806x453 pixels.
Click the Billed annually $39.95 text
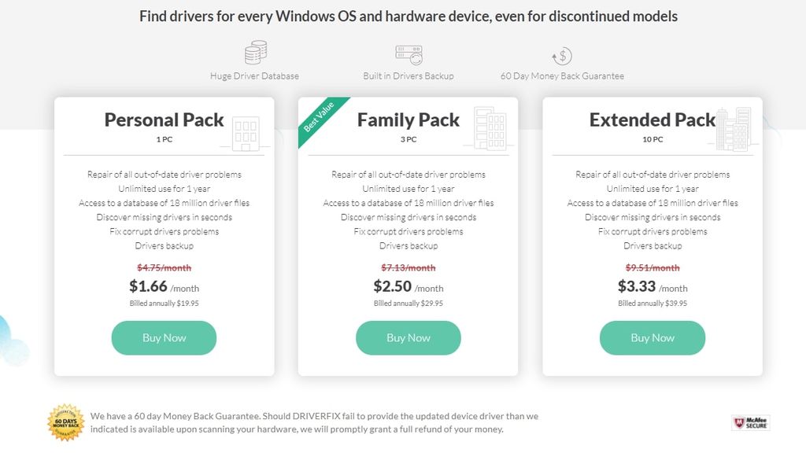click(x=653, y=303)
